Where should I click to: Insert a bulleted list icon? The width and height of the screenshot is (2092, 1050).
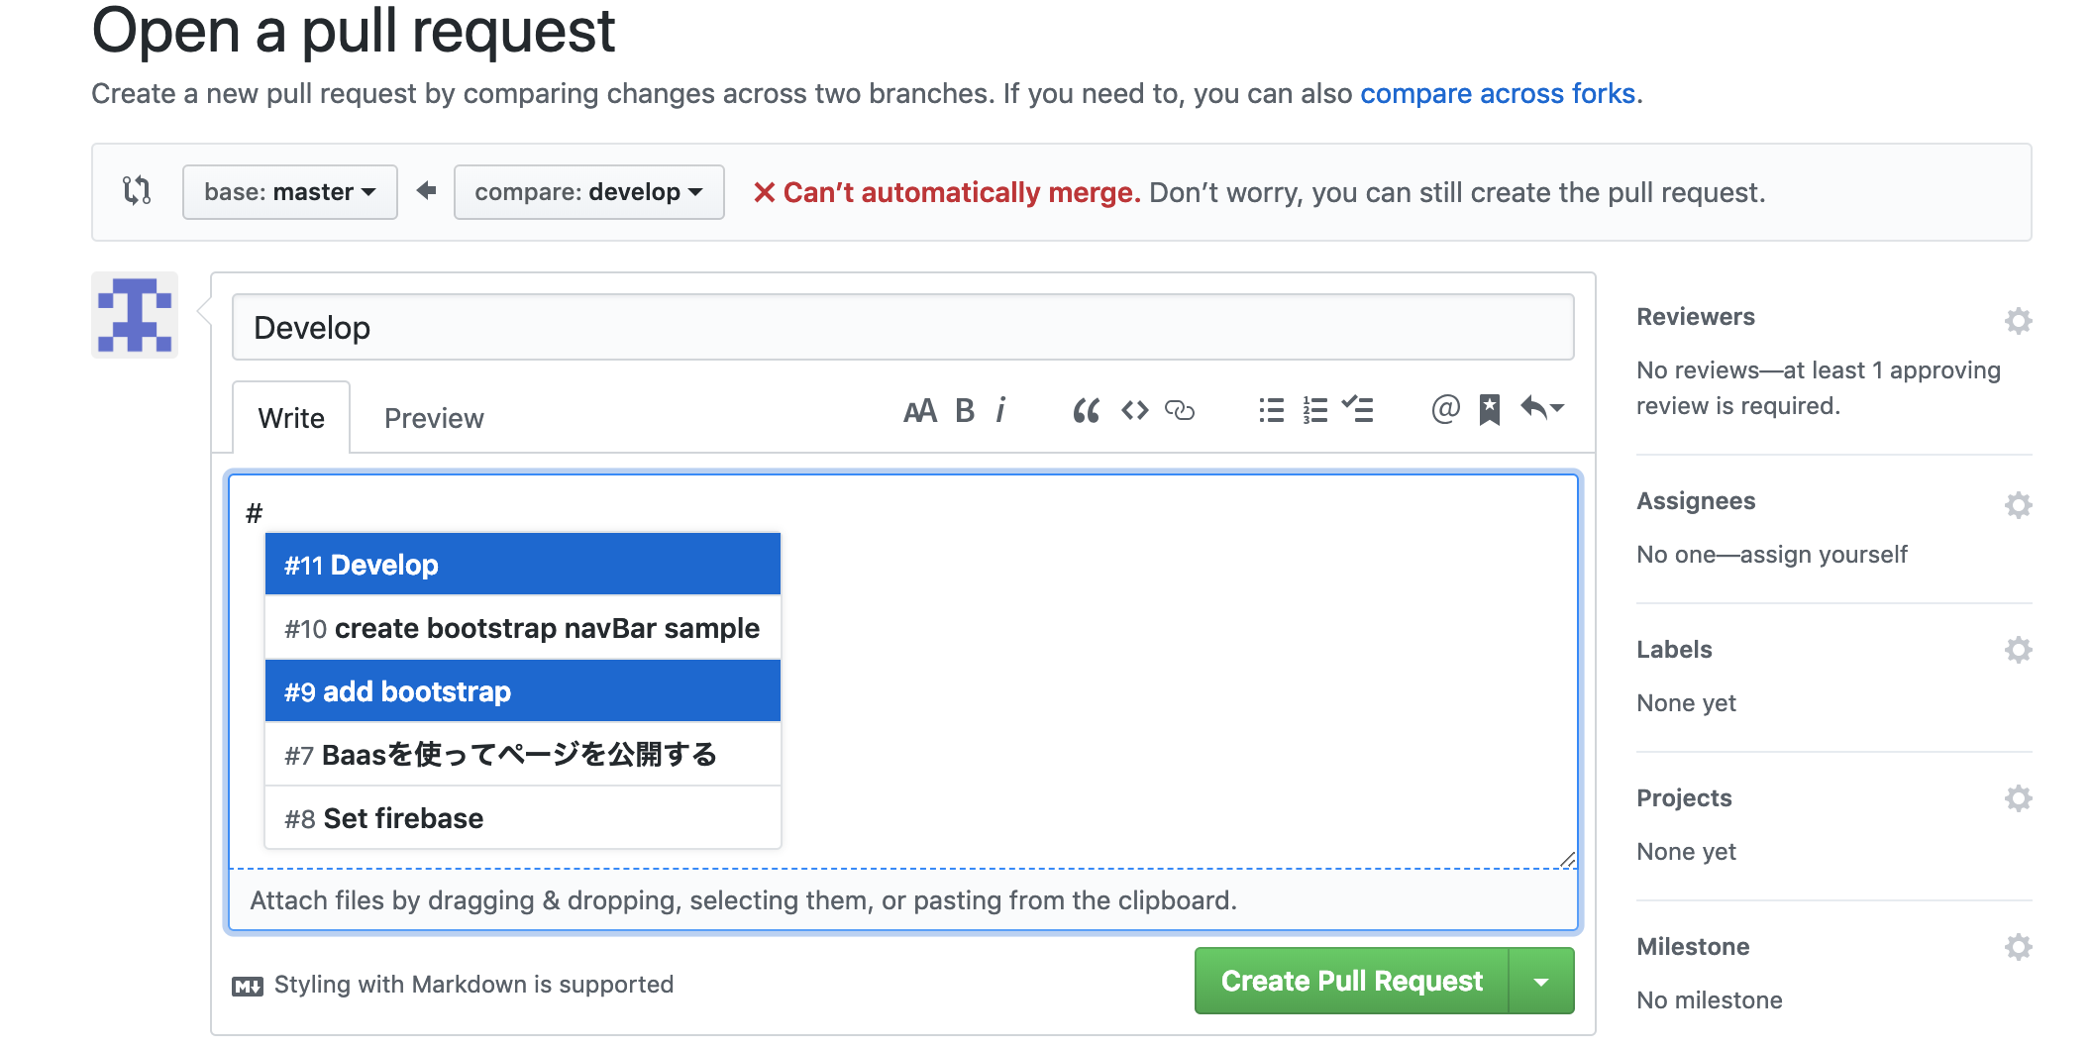(1271, 410)
